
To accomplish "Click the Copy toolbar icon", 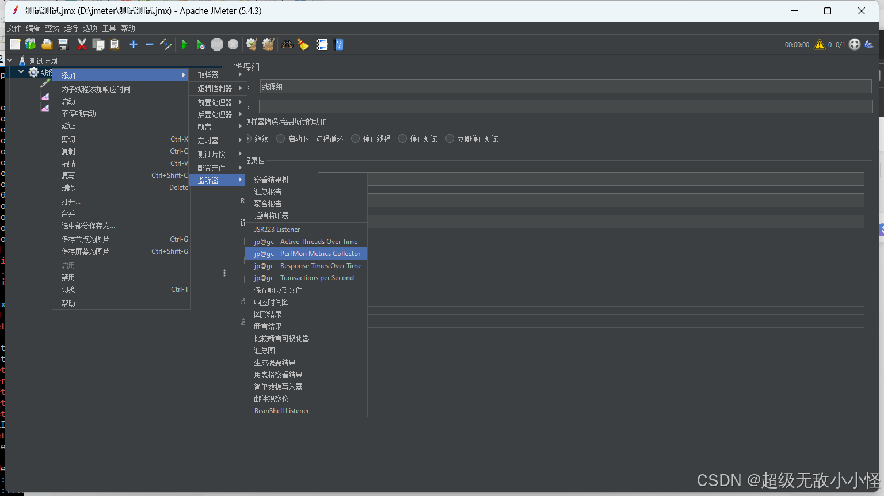I will point(98,44).
